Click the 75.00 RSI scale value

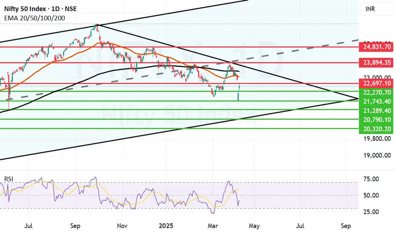click(x=371, y=179)
